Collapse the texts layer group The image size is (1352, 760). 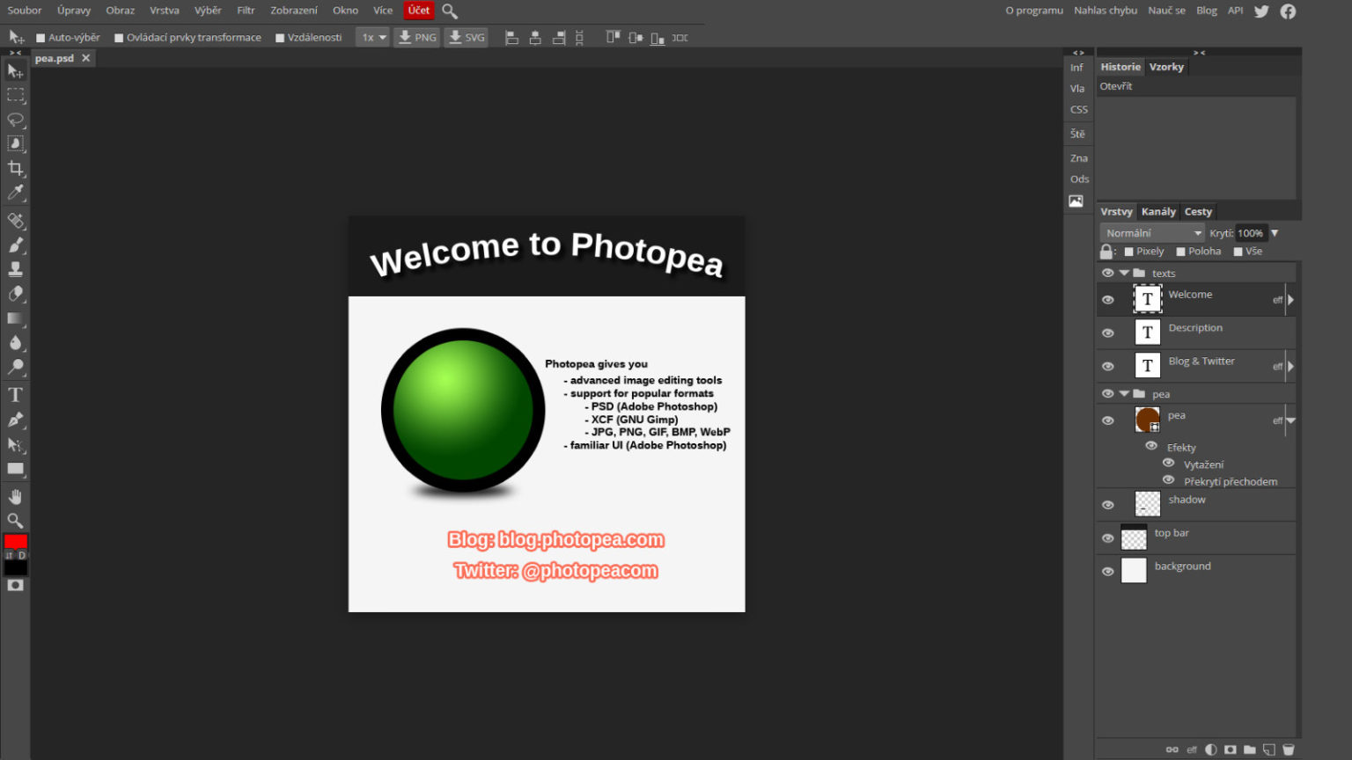1124,273
